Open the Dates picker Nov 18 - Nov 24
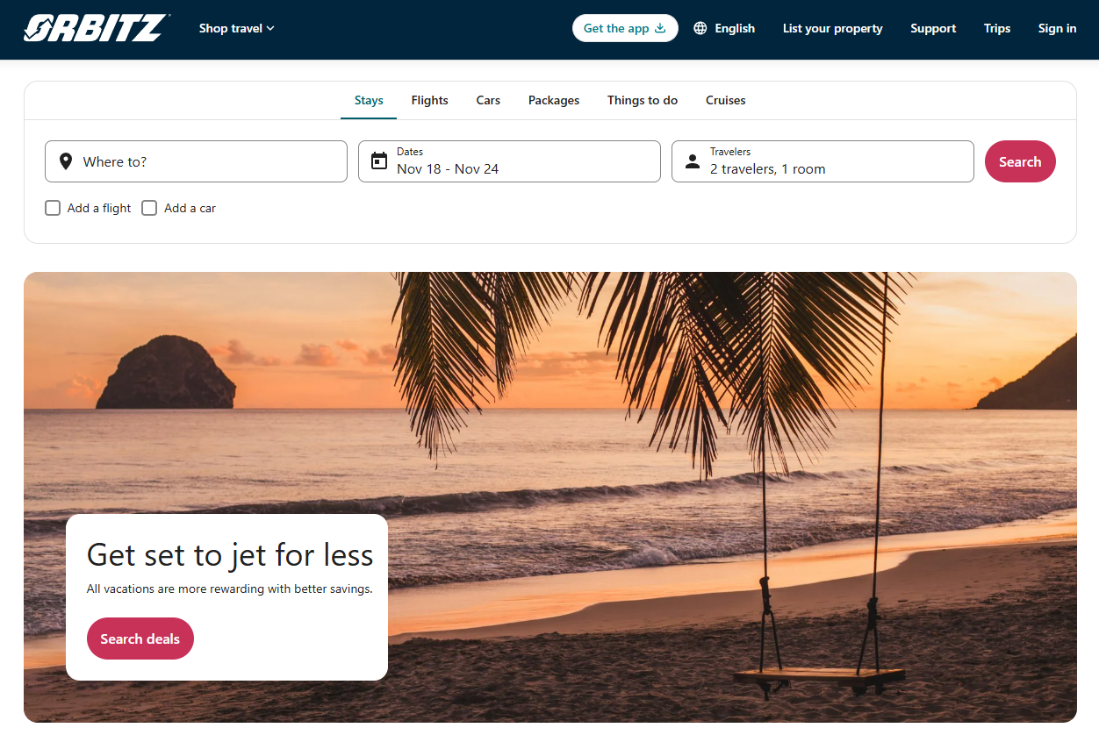This screenshot has height=742, width=1099. point(509,161)
